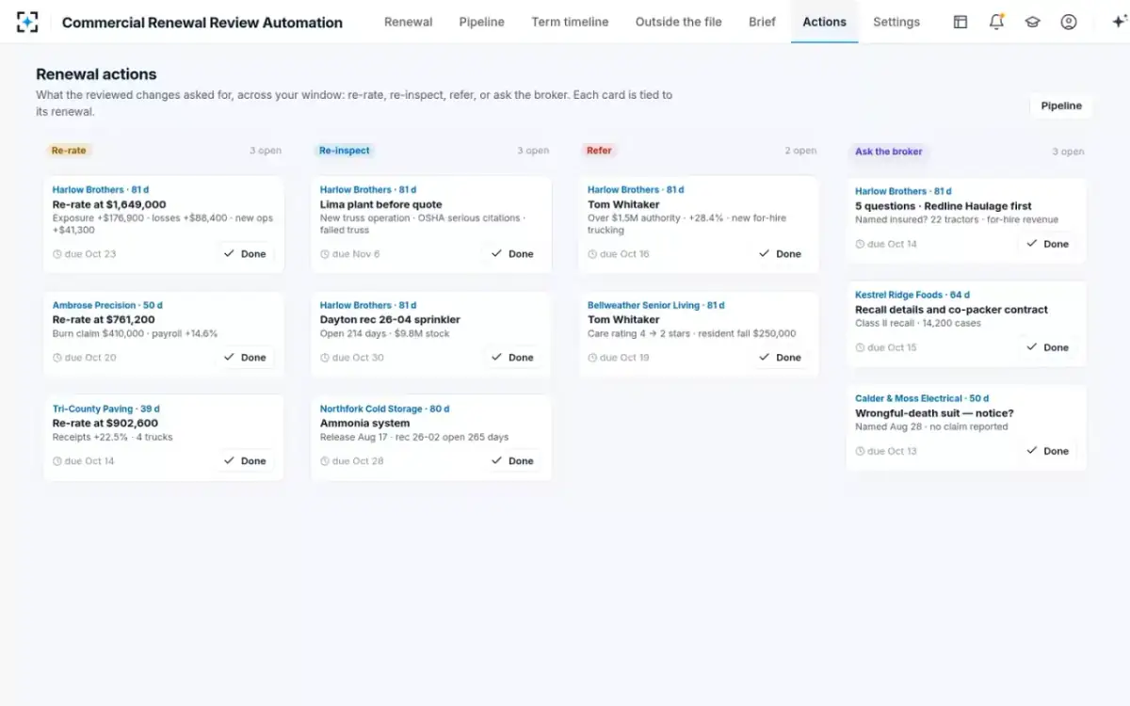
Task: Click the Pipeline button under the header
Action: [1061, 105]
